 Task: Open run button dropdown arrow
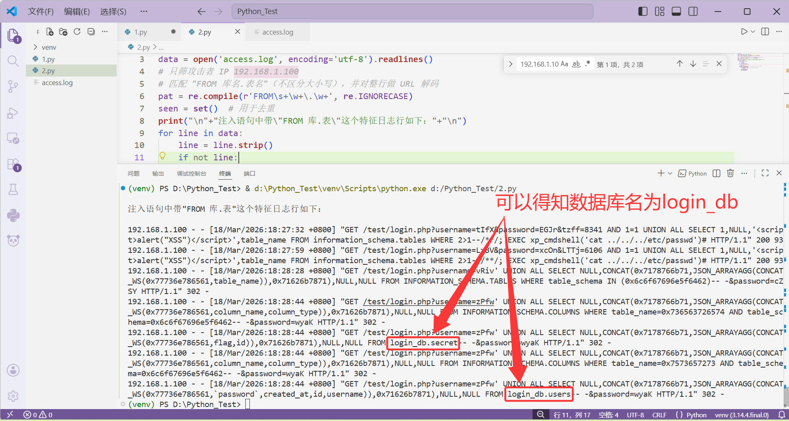(753, 32)
